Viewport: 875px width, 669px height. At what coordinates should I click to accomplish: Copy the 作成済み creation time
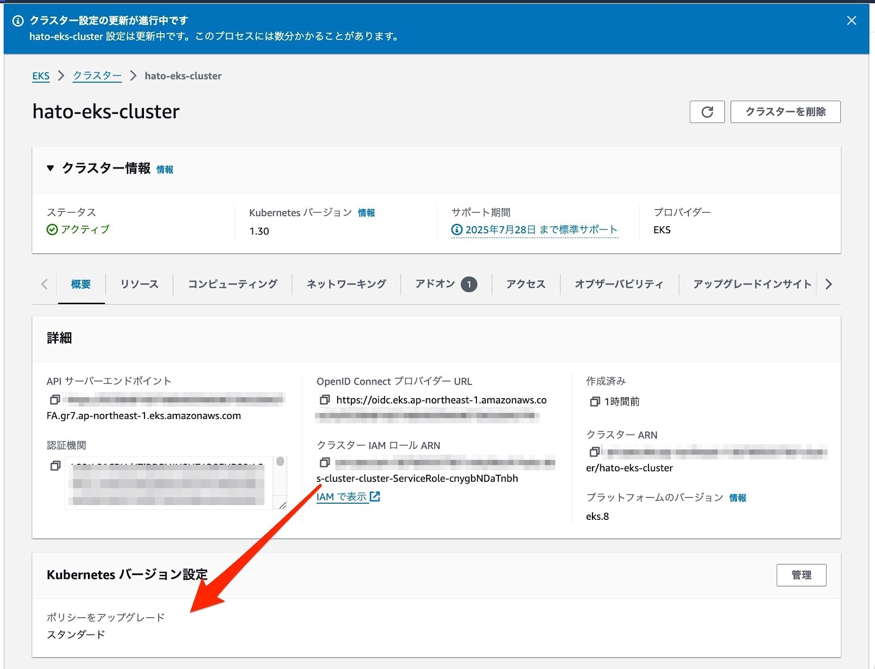click(595, 401)
